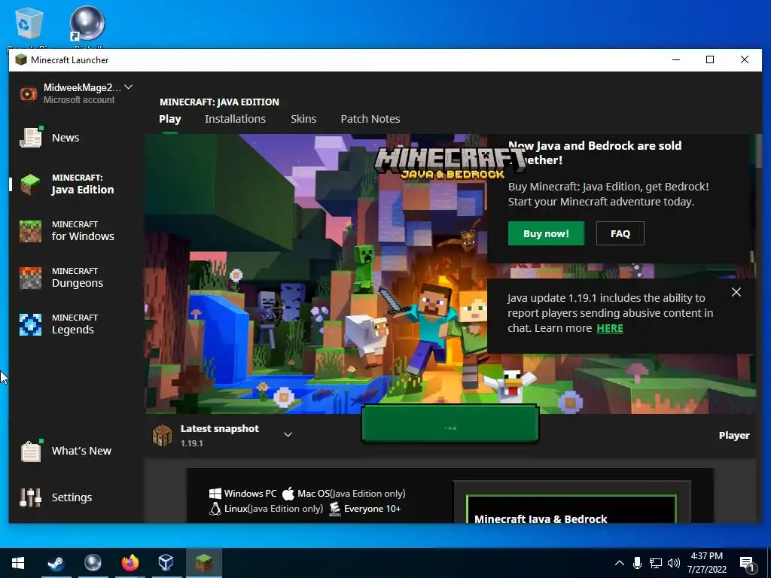Open the Windows Start menu
Viewport: 771px width, 578px height.
pos(18,563)
